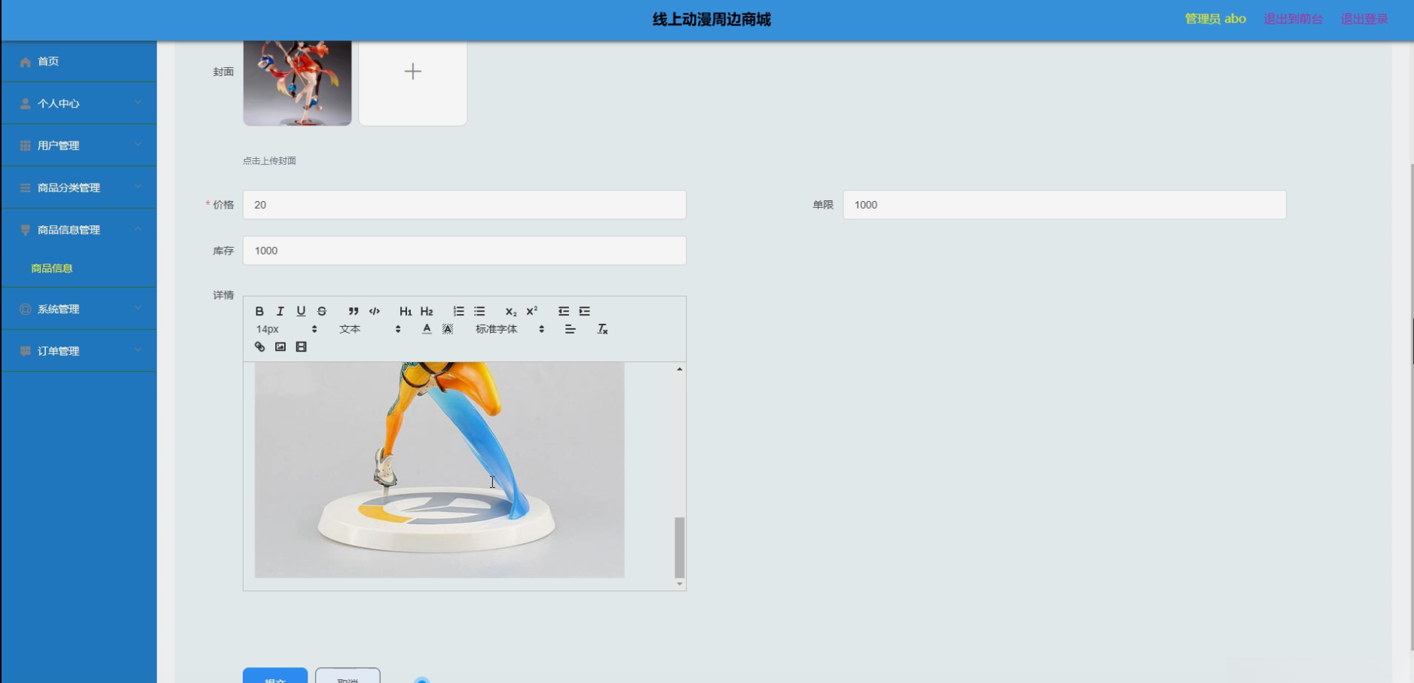Click the 订单管理 sidebar icon

tap(26, 352)
